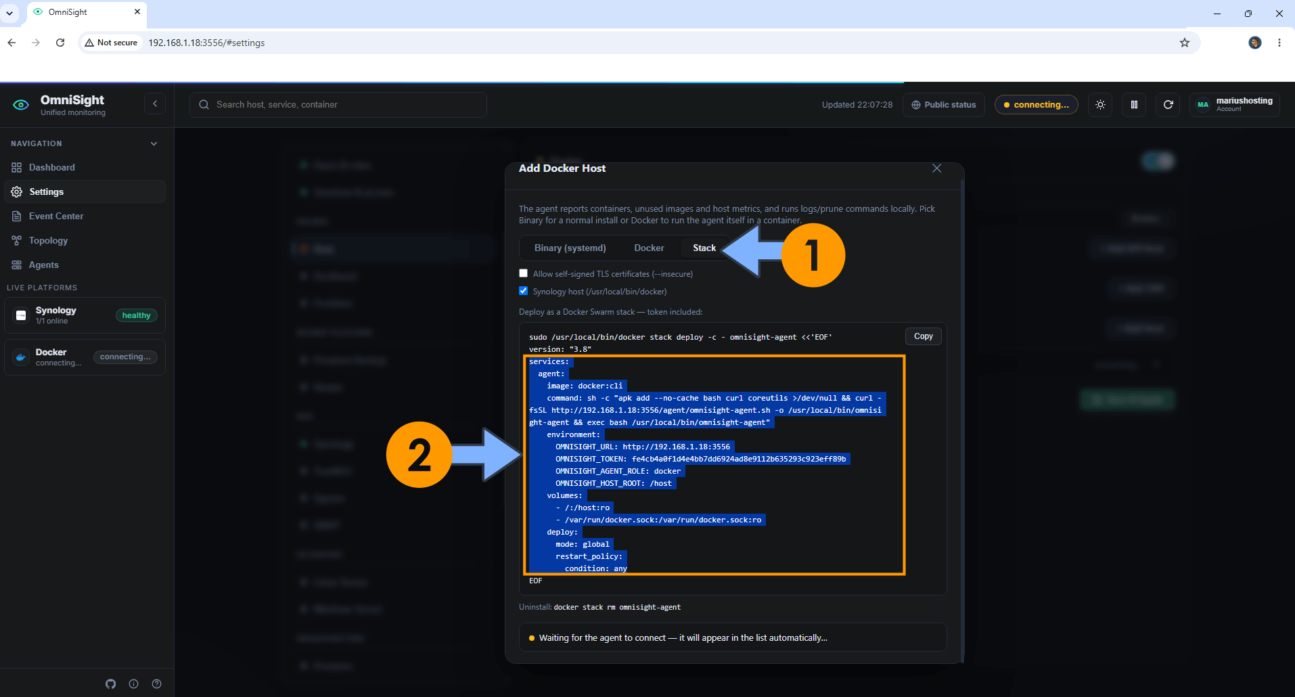Collapse the sidebar with the chevron button
The width and height of the screenshot is (1295, 697).
click(155, 104)
